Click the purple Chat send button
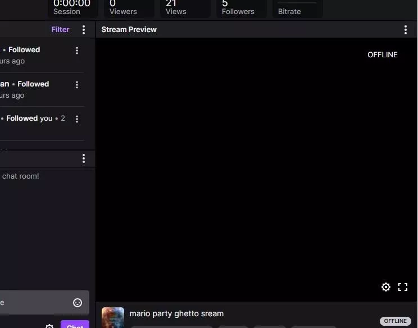The height and width of the screenshot is (328, 418). pos(75,324)
